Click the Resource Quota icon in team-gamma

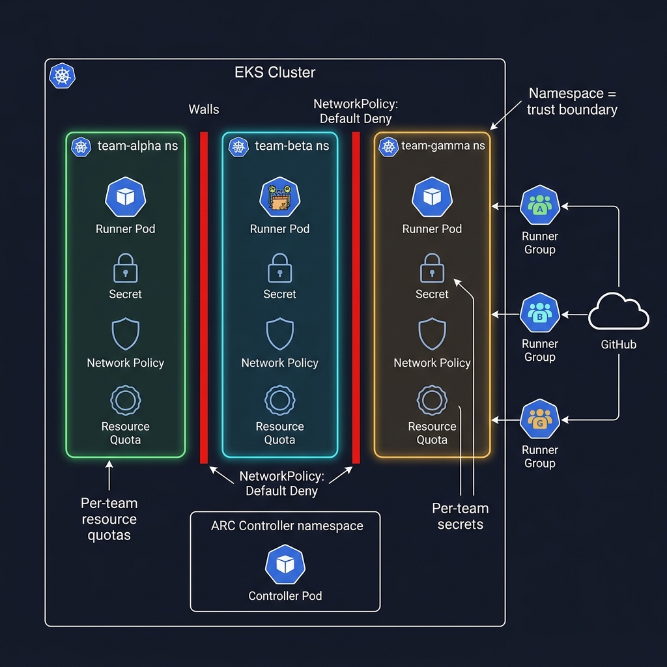click(x=433, y=401)
